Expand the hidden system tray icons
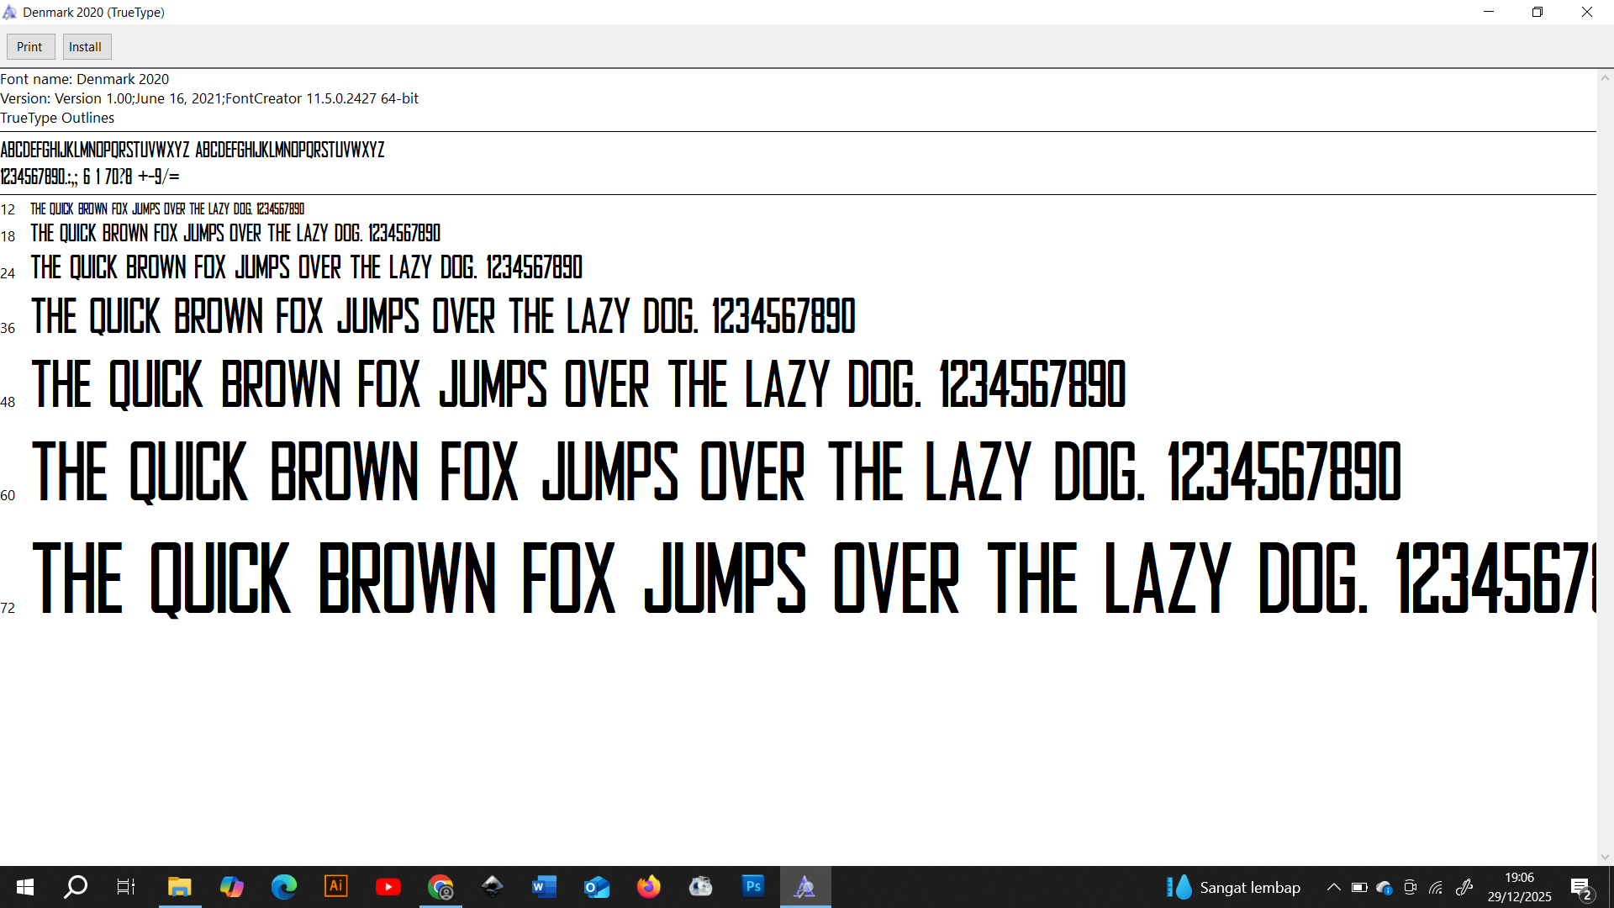The height and width of the screenshot is (908, 1614). [1333, 887]
